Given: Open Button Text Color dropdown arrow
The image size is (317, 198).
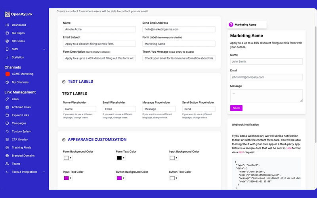Looking at the screenshot, I should (x=176, y=178).
